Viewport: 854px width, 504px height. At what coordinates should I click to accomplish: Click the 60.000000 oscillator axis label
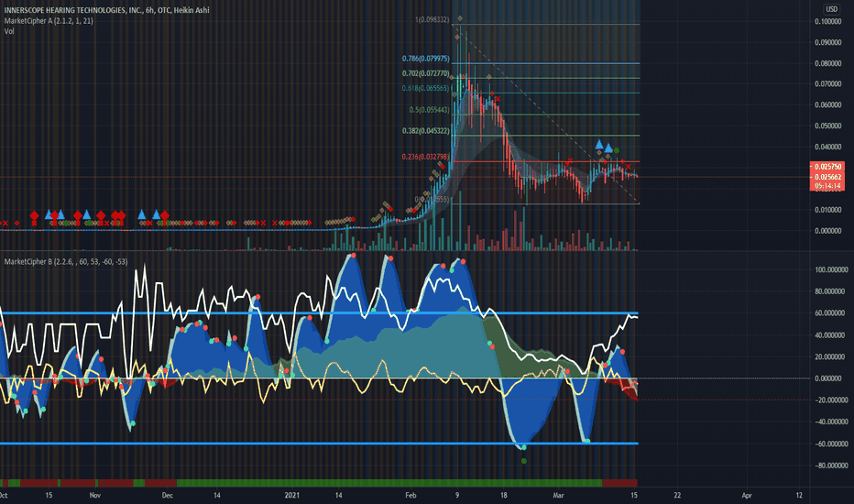pos(831,313)
